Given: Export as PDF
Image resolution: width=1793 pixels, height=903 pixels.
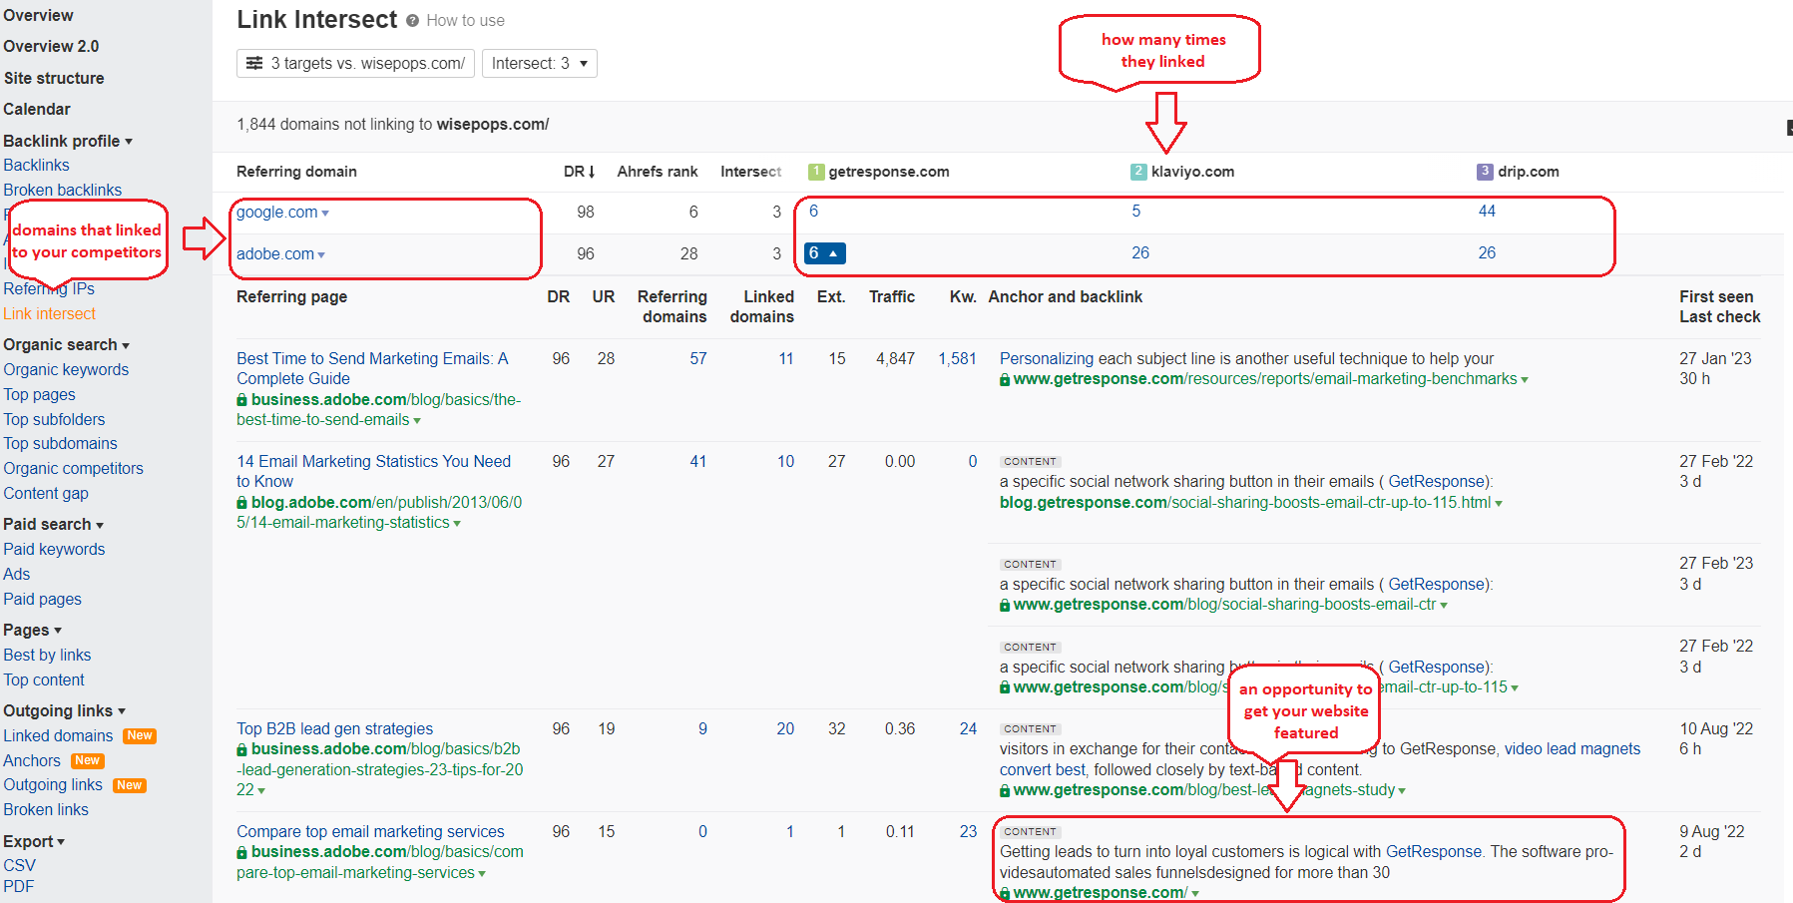Looking at the screenshot, I should coord(18,886).
